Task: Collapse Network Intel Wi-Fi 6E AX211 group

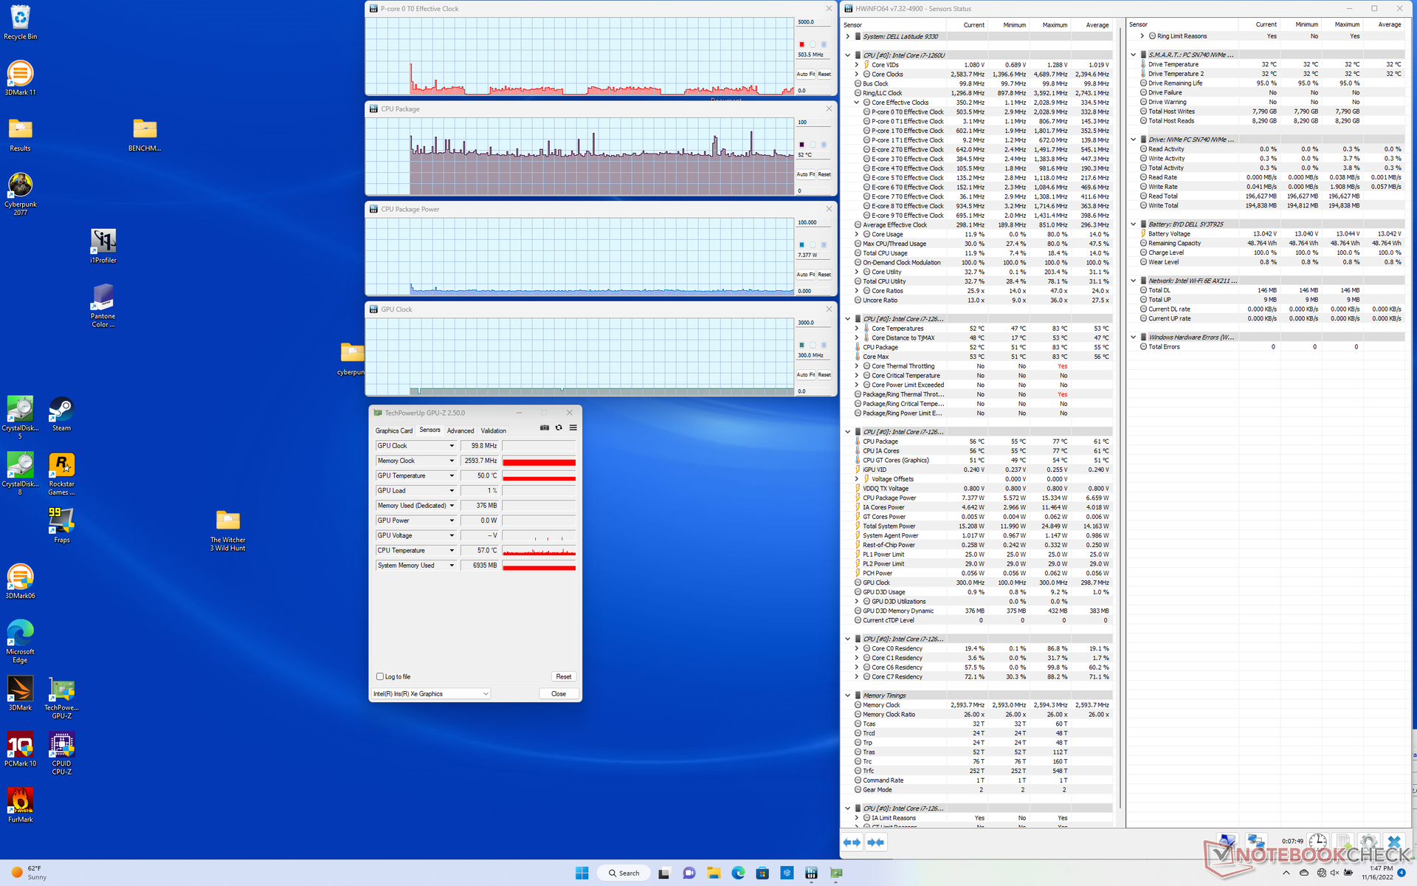Action: [x=1134, y=281]
